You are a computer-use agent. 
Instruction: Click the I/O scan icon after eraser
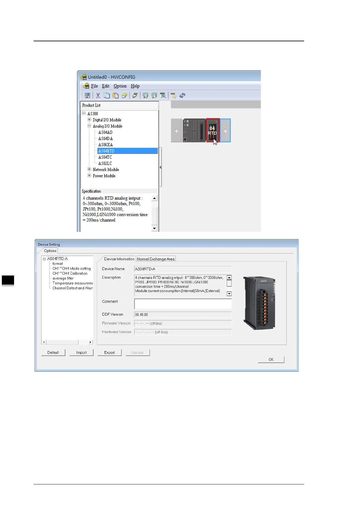tap(134, 95)
